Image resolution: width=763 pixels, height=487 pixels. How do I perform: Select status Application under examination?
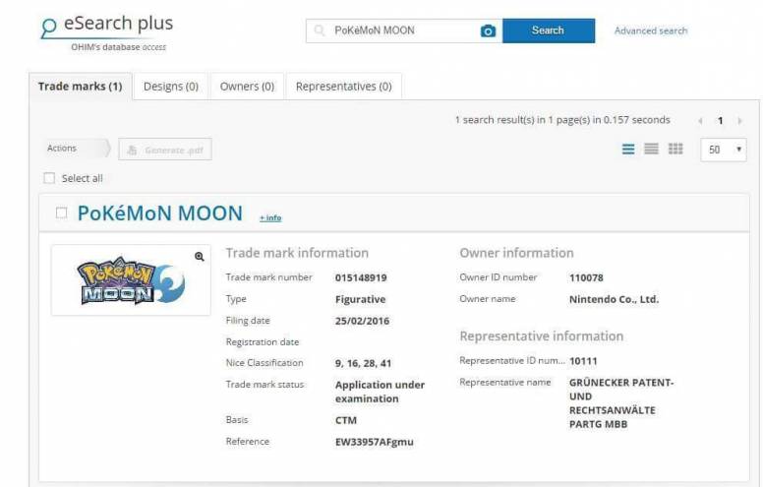click(380, 392)
